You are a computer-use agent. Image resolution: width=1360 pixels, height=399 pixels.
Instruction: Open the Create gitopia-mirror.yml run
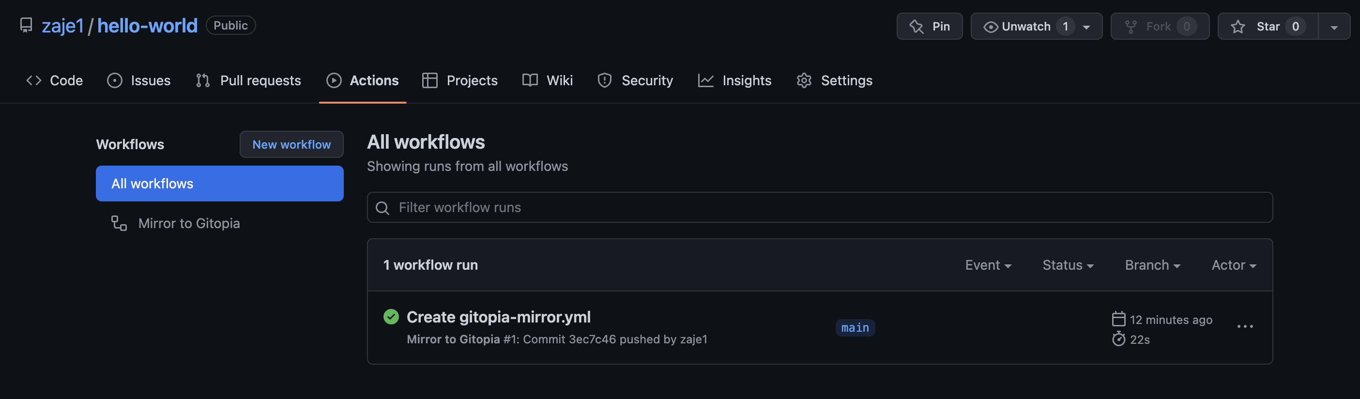[498, 317]
